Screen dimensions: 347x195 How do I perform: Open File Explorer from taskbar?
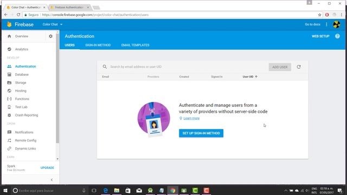[117, 190]
